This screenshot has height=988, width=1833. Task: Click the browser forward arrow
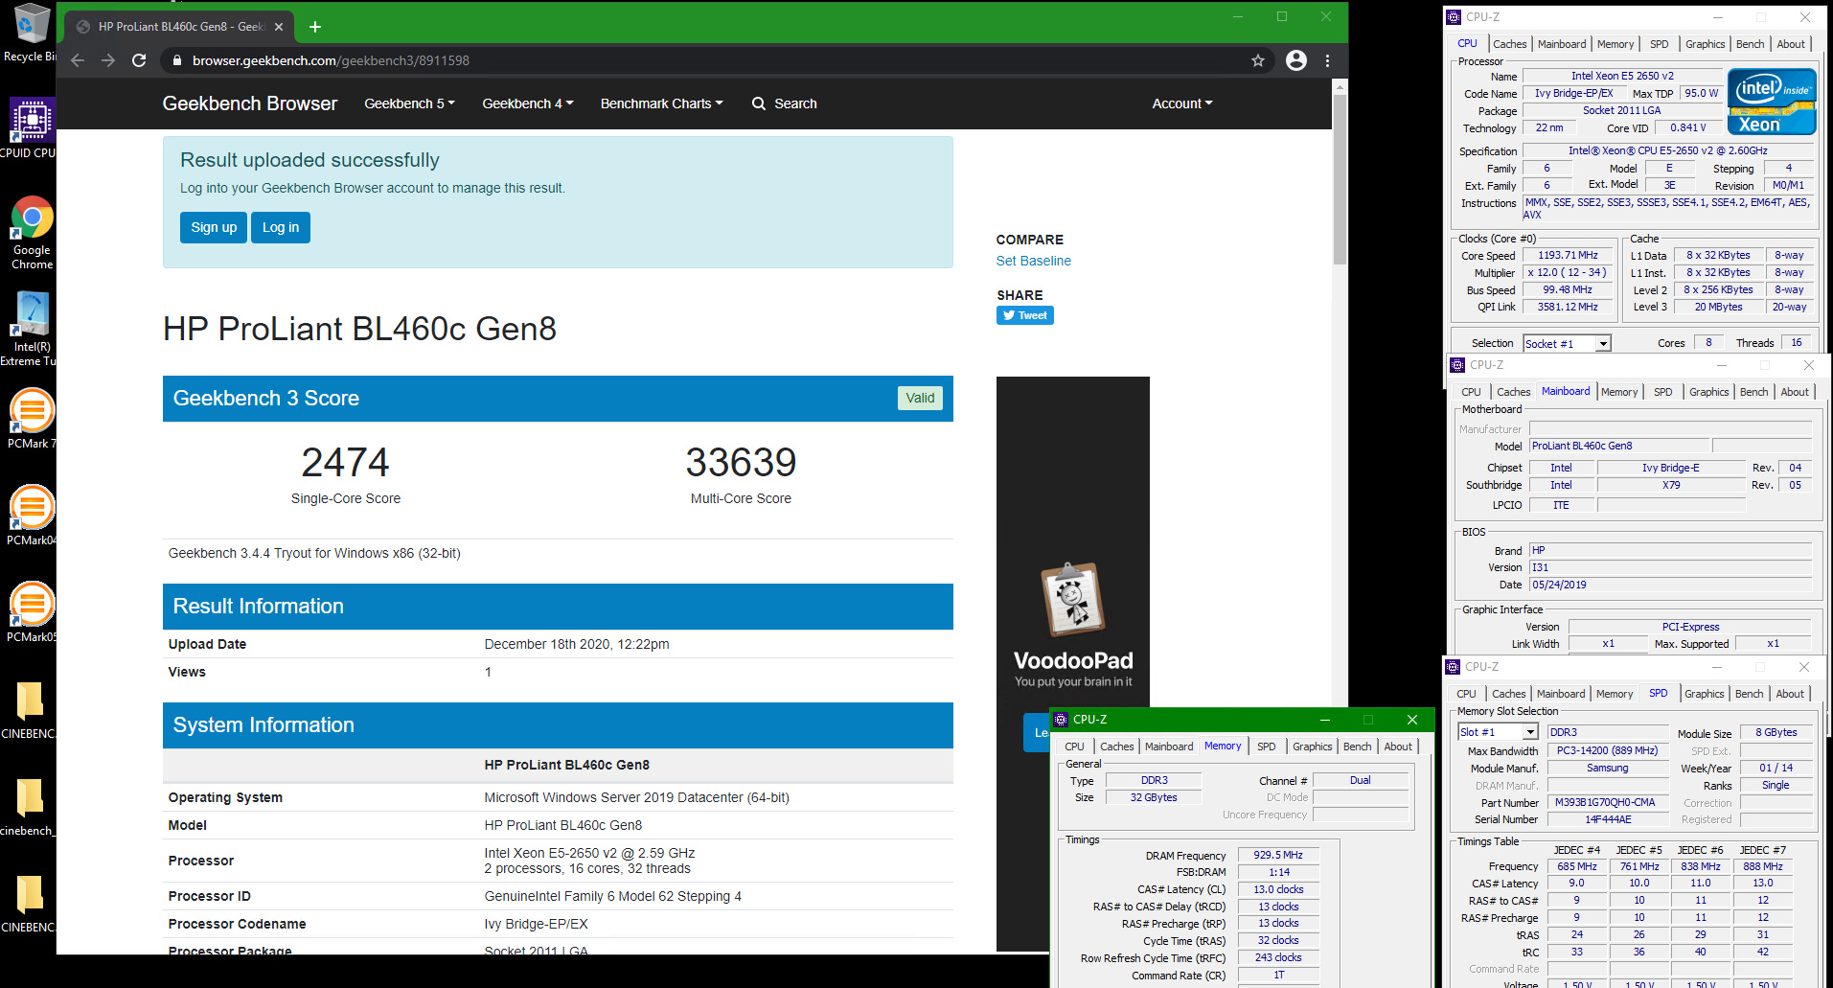108,60
